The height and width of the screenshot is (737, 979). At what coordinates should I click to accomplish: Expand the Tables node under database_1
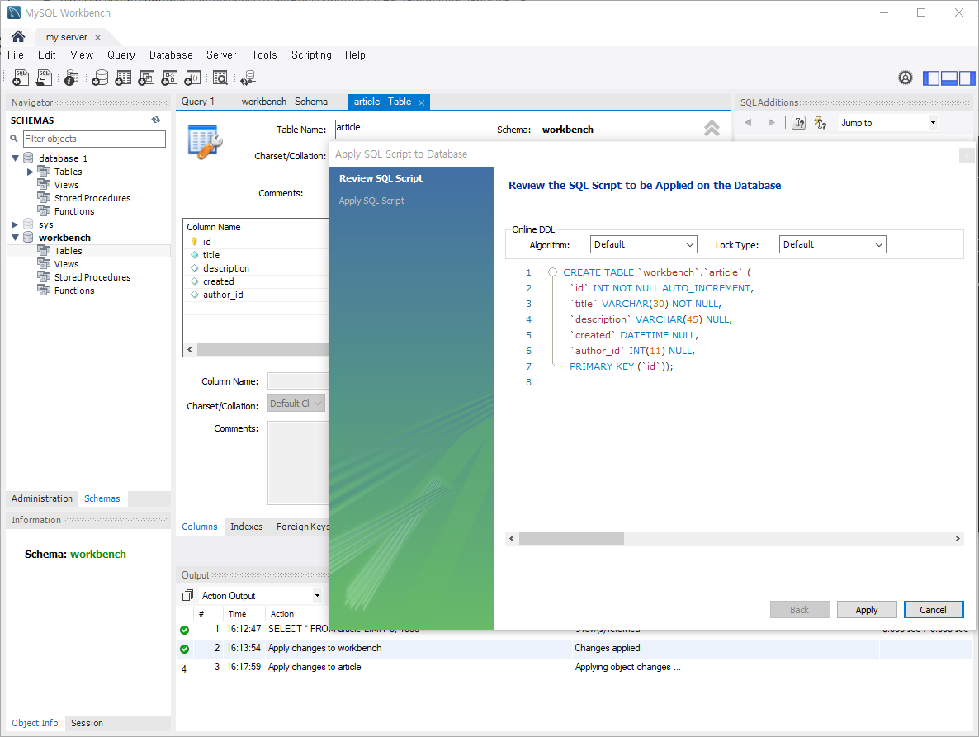pos(30,172)
